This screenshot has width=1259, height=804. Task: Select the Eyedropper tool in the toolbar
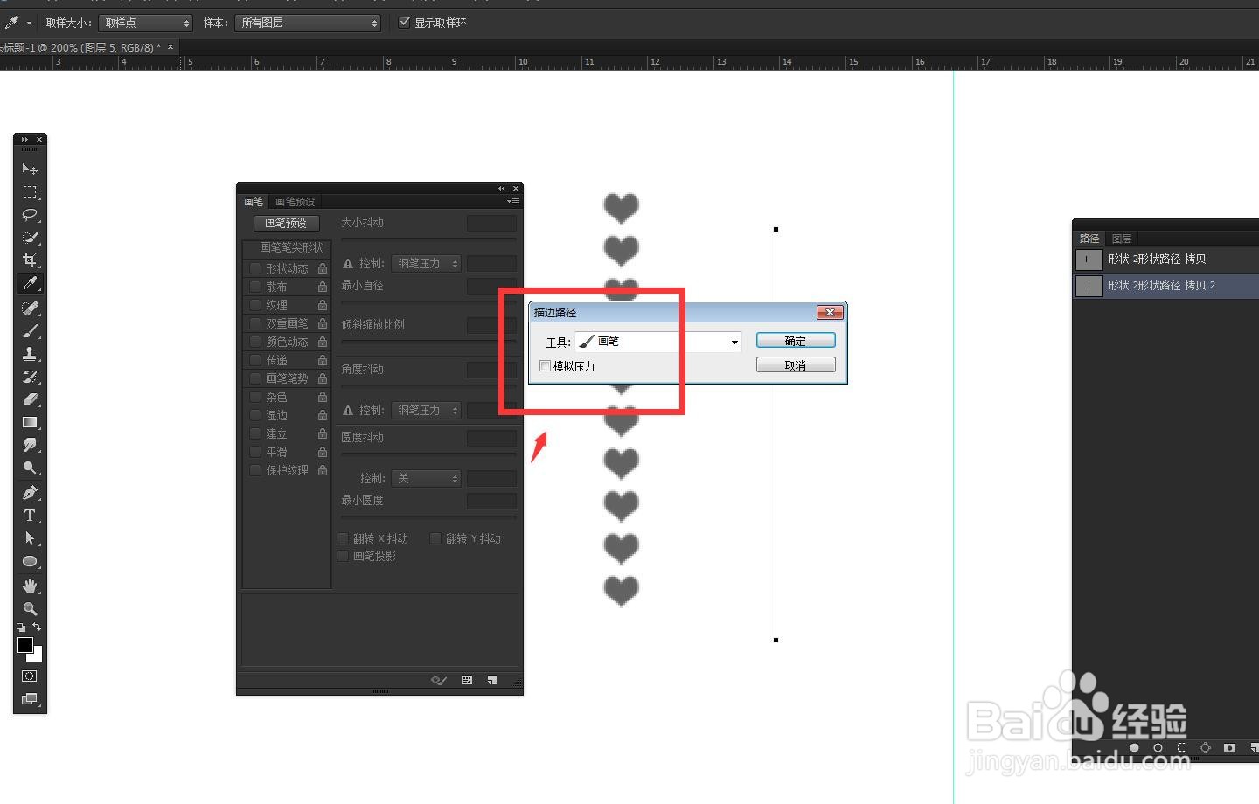click(x=31, y=283)
